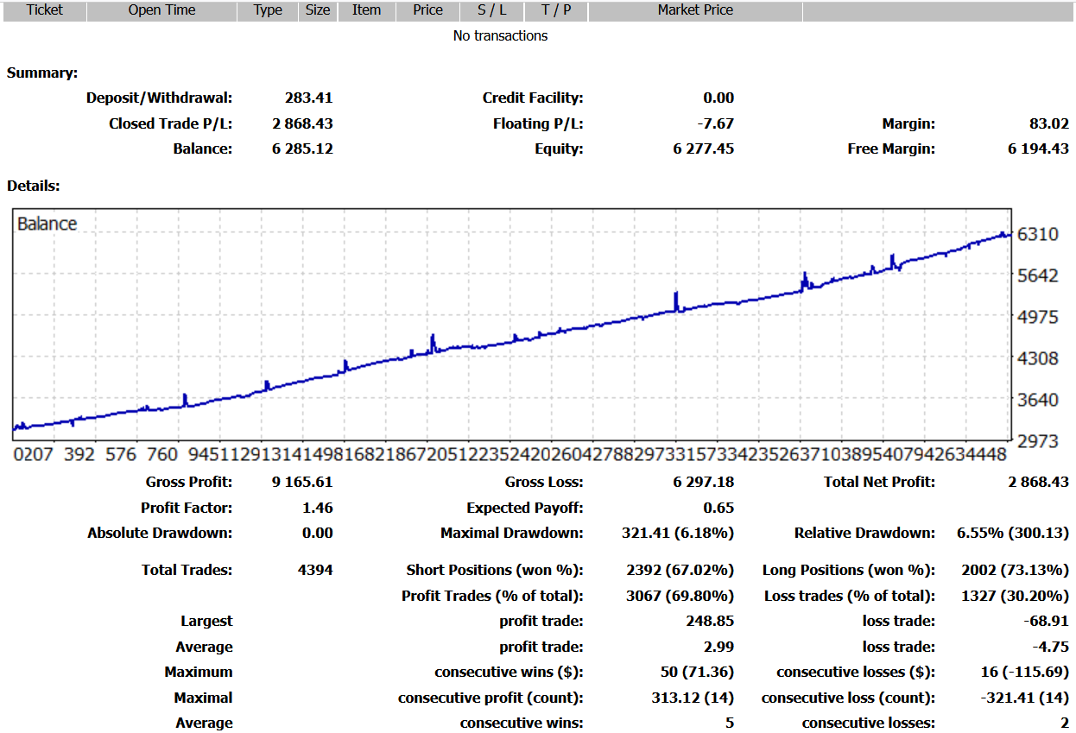Click the T / P column header
Viewport: 1076px width, 733px height.
click(556, 10)
